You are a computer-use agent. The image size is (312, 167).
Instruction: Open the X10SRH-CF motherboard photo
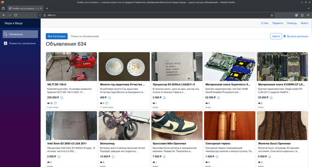coord(282,67)
